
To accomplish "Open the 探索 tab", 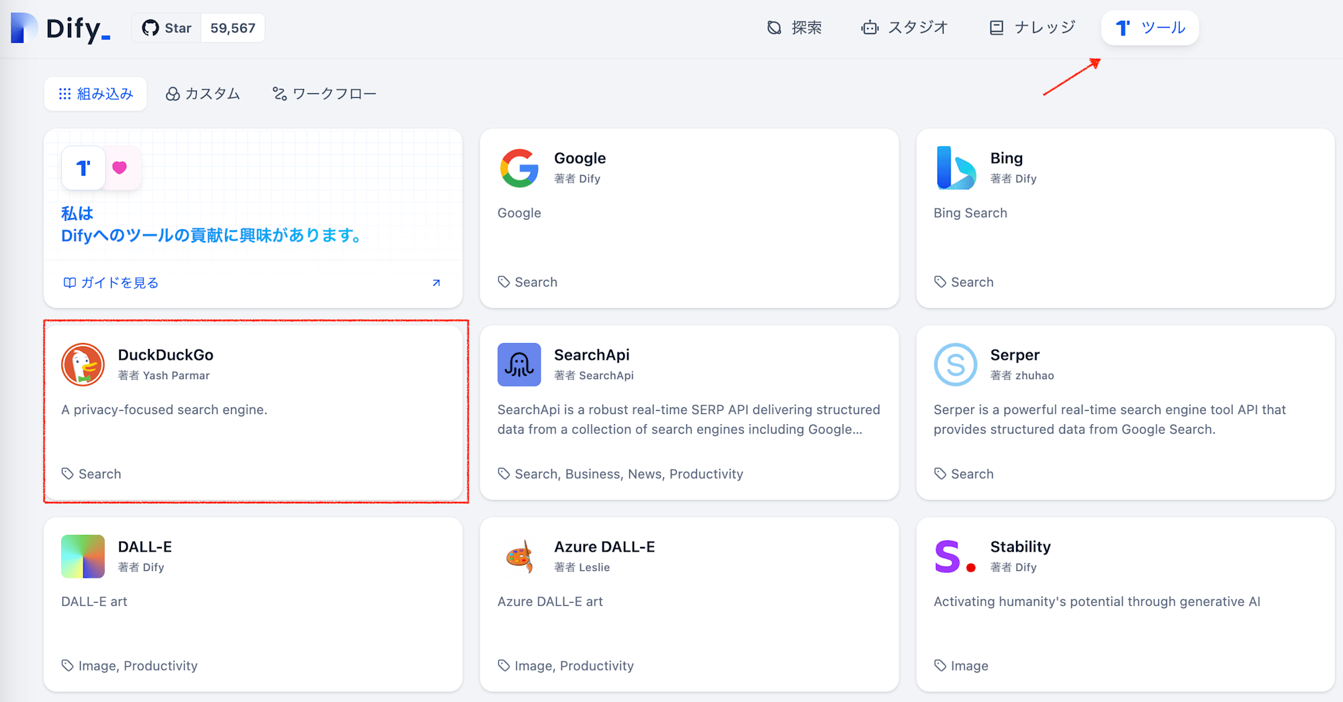I will tap(794, 28).
